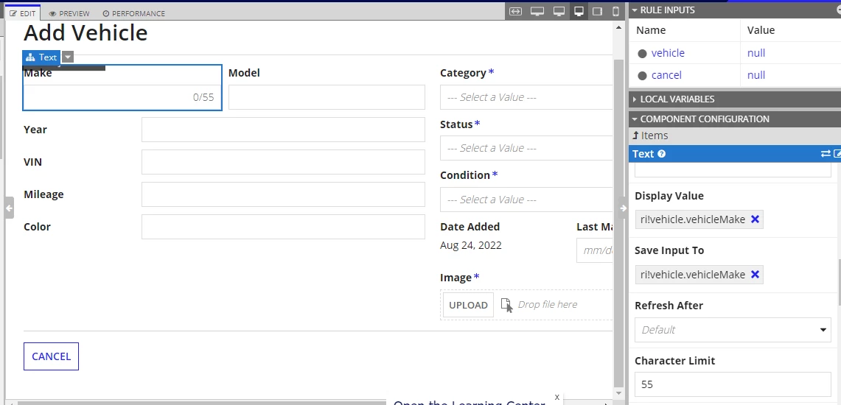Open the vehicle rule input link
Screen dimensions: 841x405
[668, 52]
